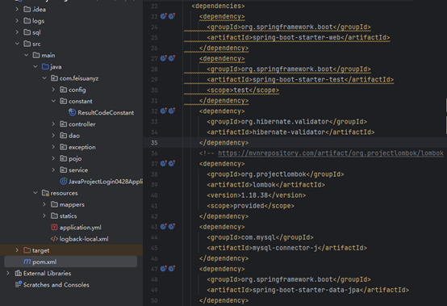Open logback-local.xml in the project tree

tap(84, 239)
